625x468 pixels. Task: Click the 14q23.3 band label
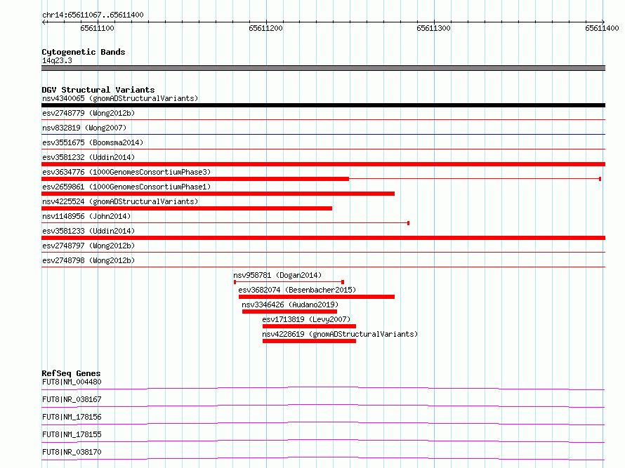(x=57, y=60)
